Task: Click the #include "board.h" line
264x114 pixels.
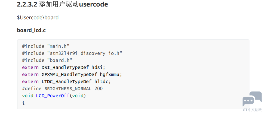Action: (x=47, y=60)
